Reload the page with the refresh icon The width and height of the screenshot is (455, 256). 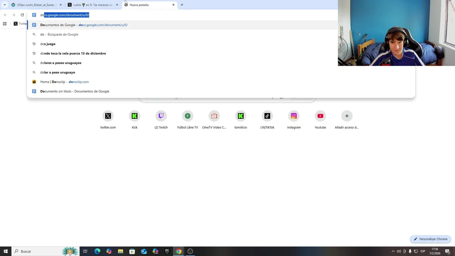pos(22,15)
